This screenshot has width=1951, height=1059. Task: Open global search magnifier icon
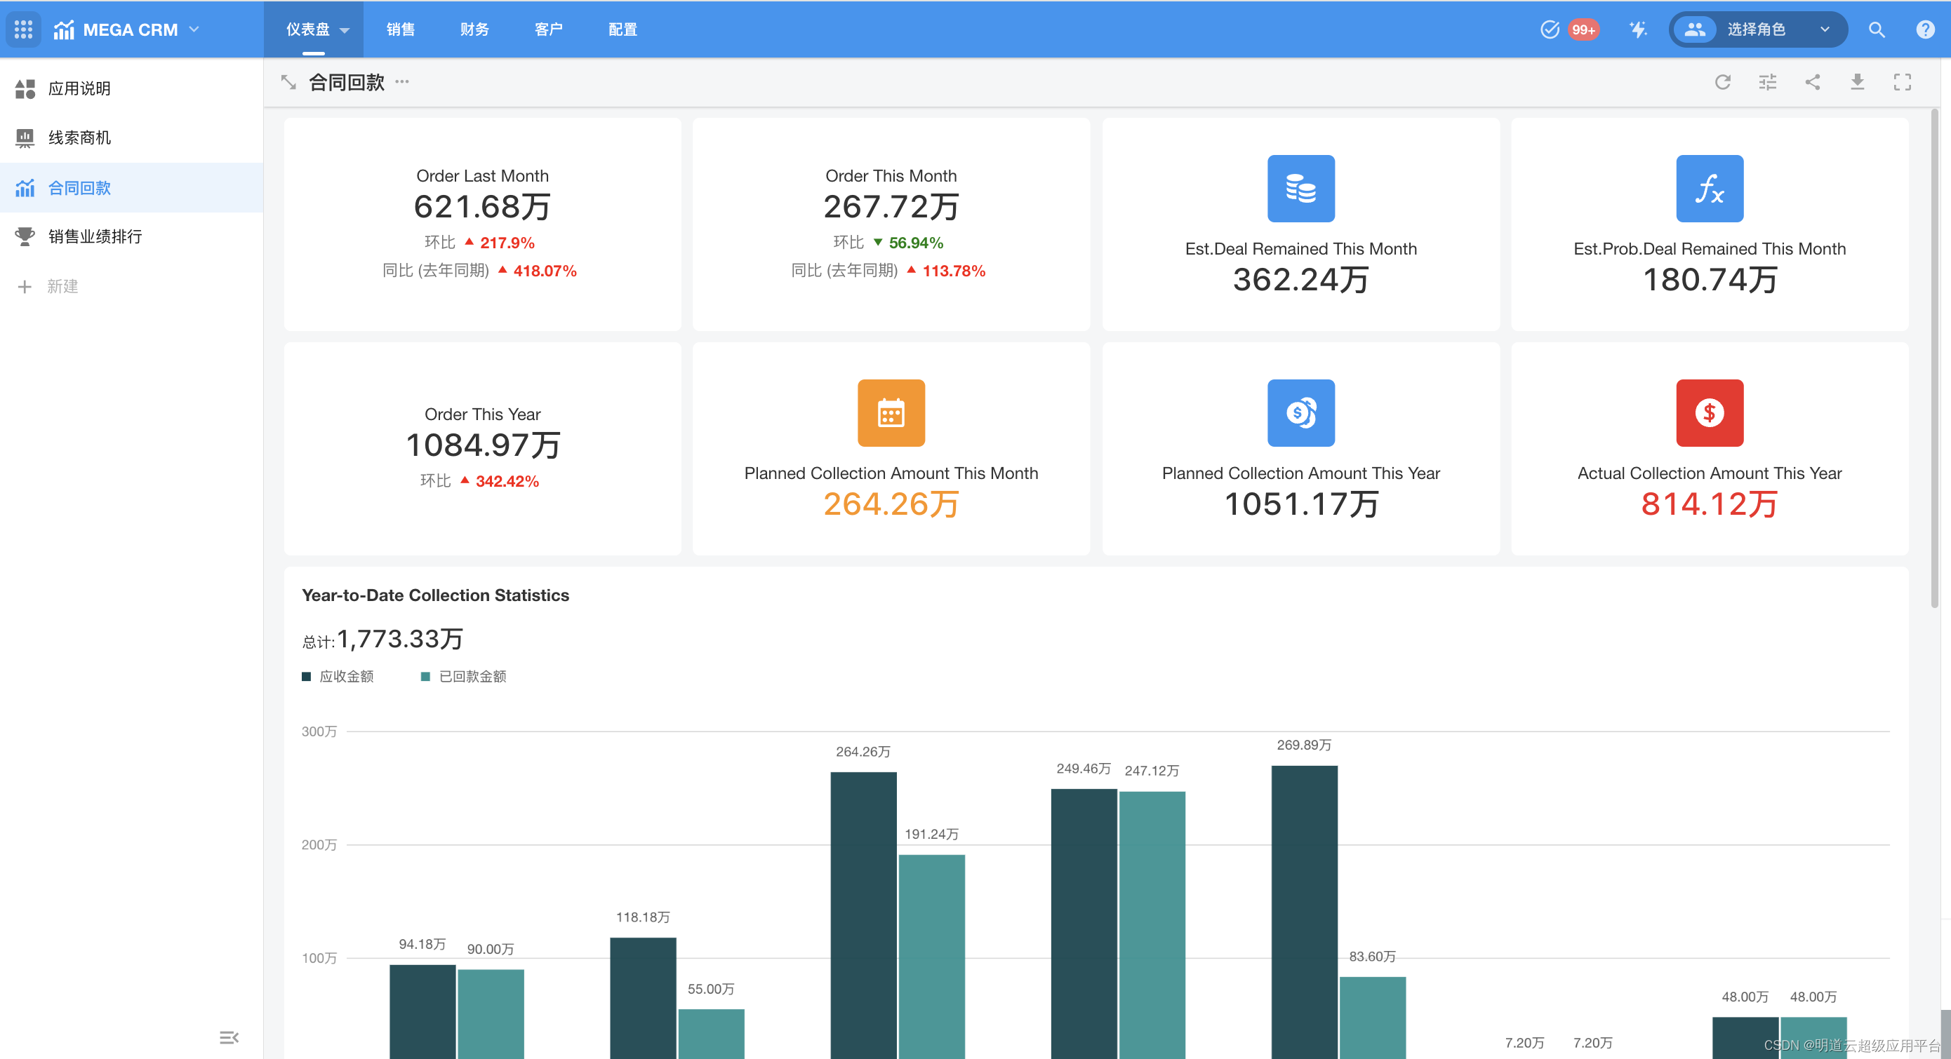coord(1876,29)
